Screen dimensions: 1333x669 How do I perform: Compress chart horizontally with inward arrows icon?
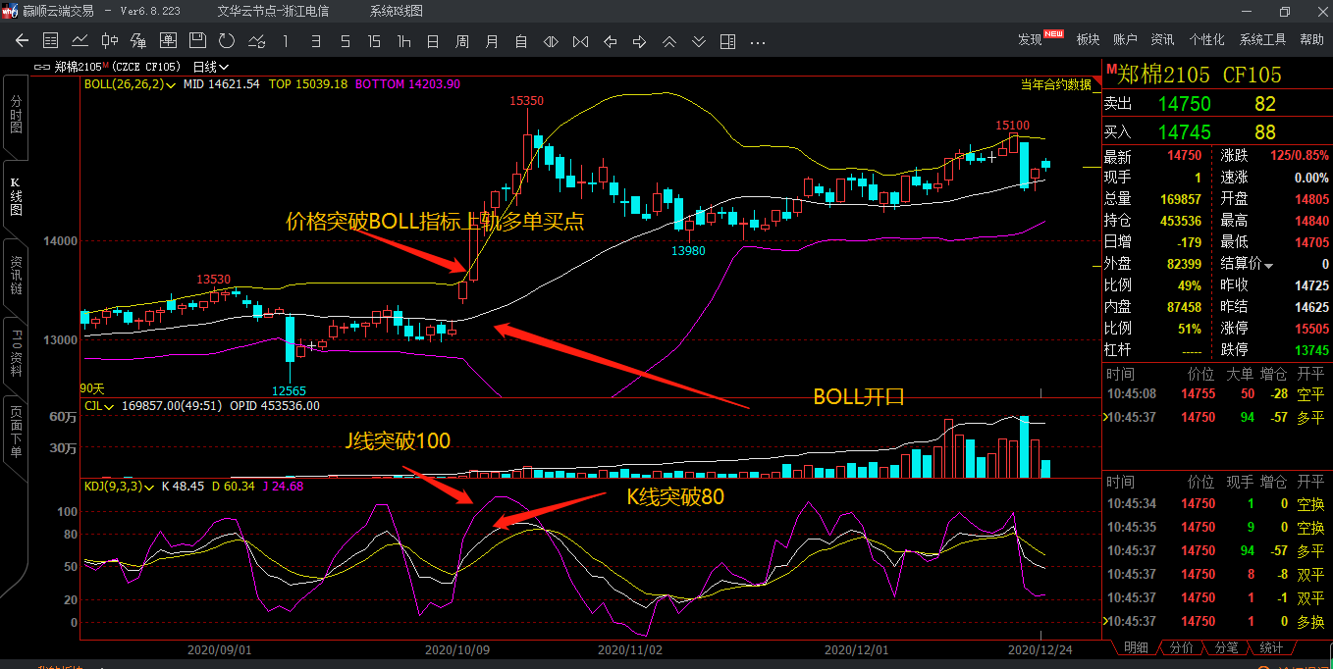point(580,41)
